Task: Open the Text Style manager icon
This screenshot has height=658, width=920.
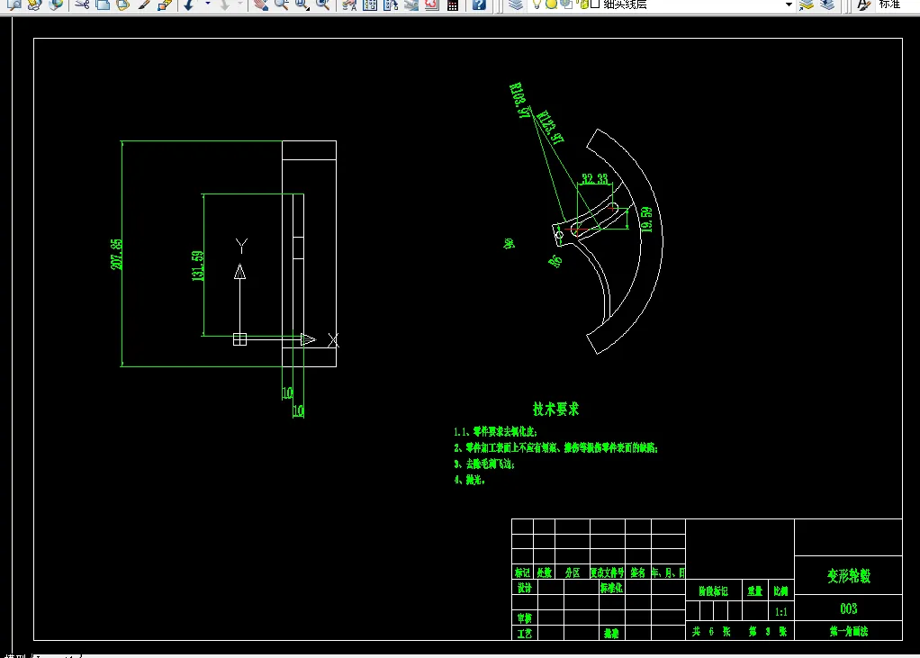Action: click(x=863, y=5)
